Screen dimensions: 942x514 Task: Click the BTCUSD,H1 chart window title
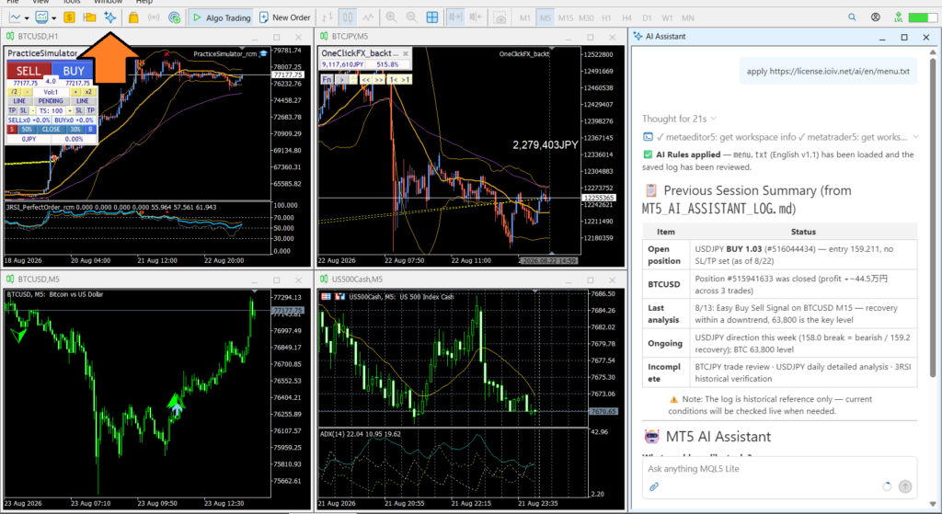pyautogui.click(x=38, y=37)
